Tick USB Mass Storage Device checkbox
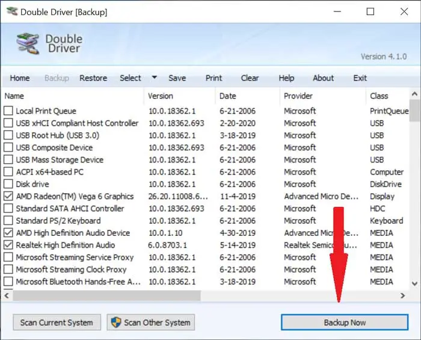This screenshot has height=340, width=421. pos(8,159)
